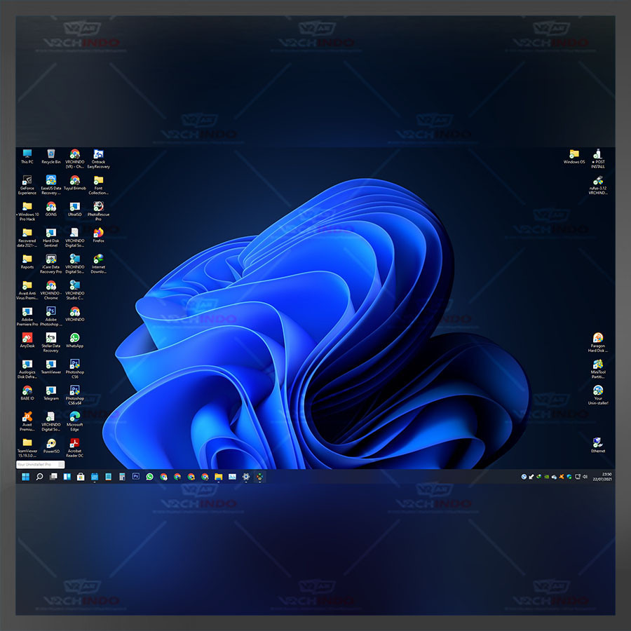Click the Windows Start button

coord(26,477)
